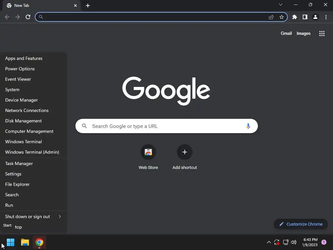
Task: Open the profile avatar icon
Action: 315,17
